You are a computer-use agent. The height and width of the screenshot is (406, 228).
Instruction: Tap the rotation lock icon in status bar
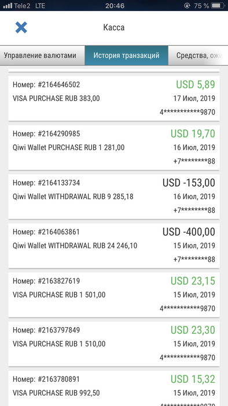tap(187, 5)
